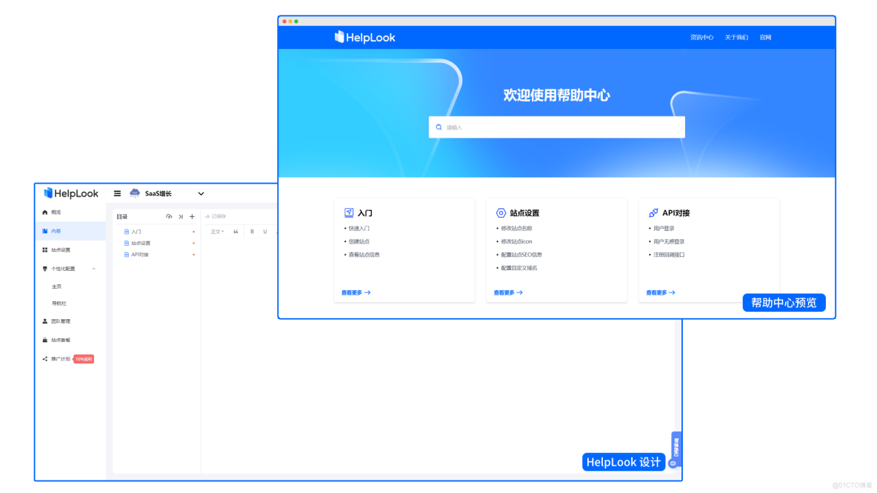Open 概览 in the editor sidebar
Image resolution: width=877 pixels, height=493 pixels.
[x=56, y=212]
